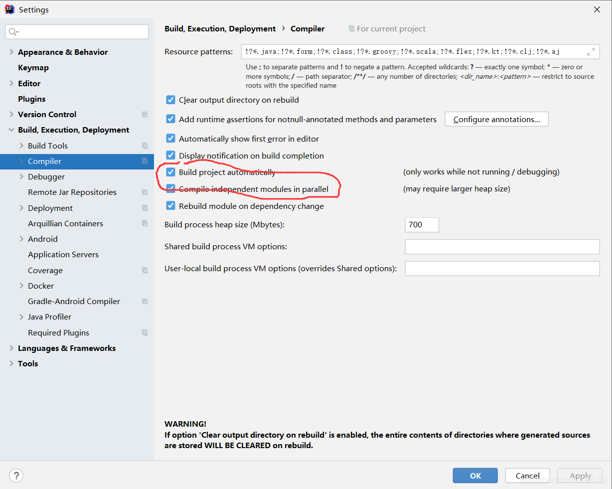Toggle Build project automatically checkbox
Screen dimensions: 612x489
tap(170, 172)
